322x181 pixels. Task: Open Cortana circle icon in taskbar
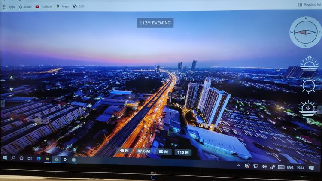click(x=21, y=158)
